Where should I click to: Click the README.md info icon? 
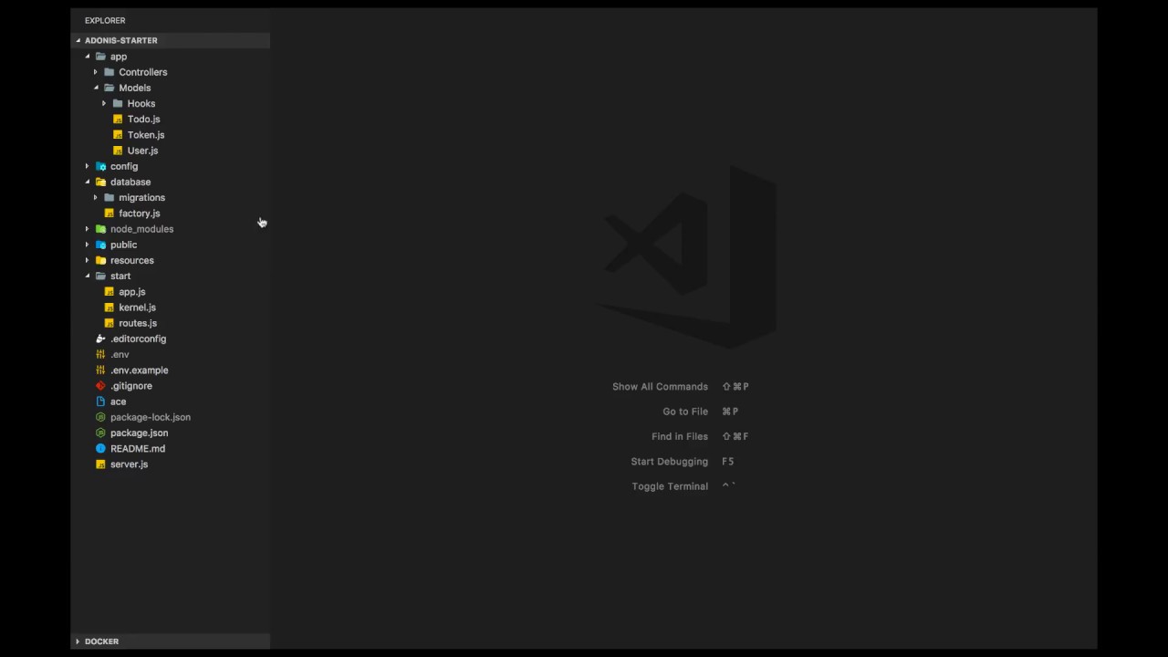point(101,448)
